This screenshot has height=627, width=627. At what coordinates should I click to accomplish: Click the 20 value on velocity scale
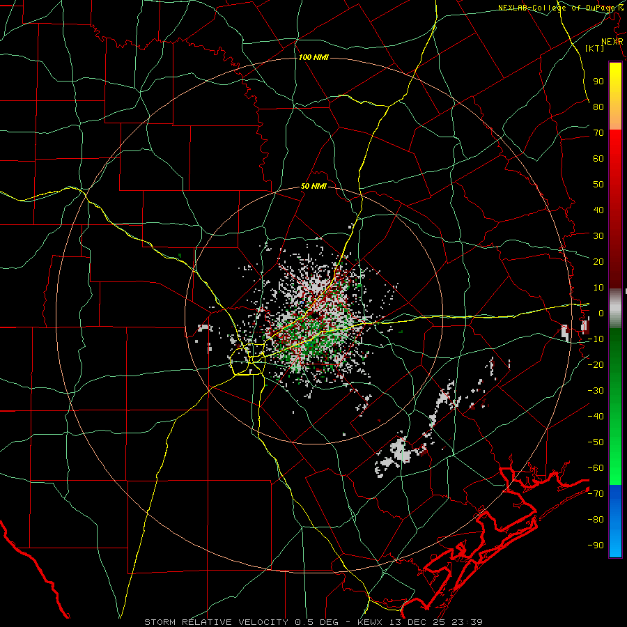[598, 261]
